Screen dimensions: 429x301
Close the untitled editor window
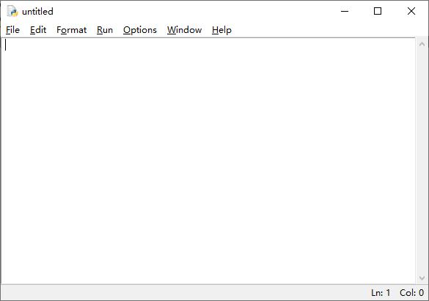coord(411,11)
